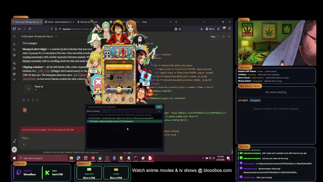The height and width of the screenshot is (182, 323).
Task: Open the Twitch bloodbos follow card
Action: (26, 172)
